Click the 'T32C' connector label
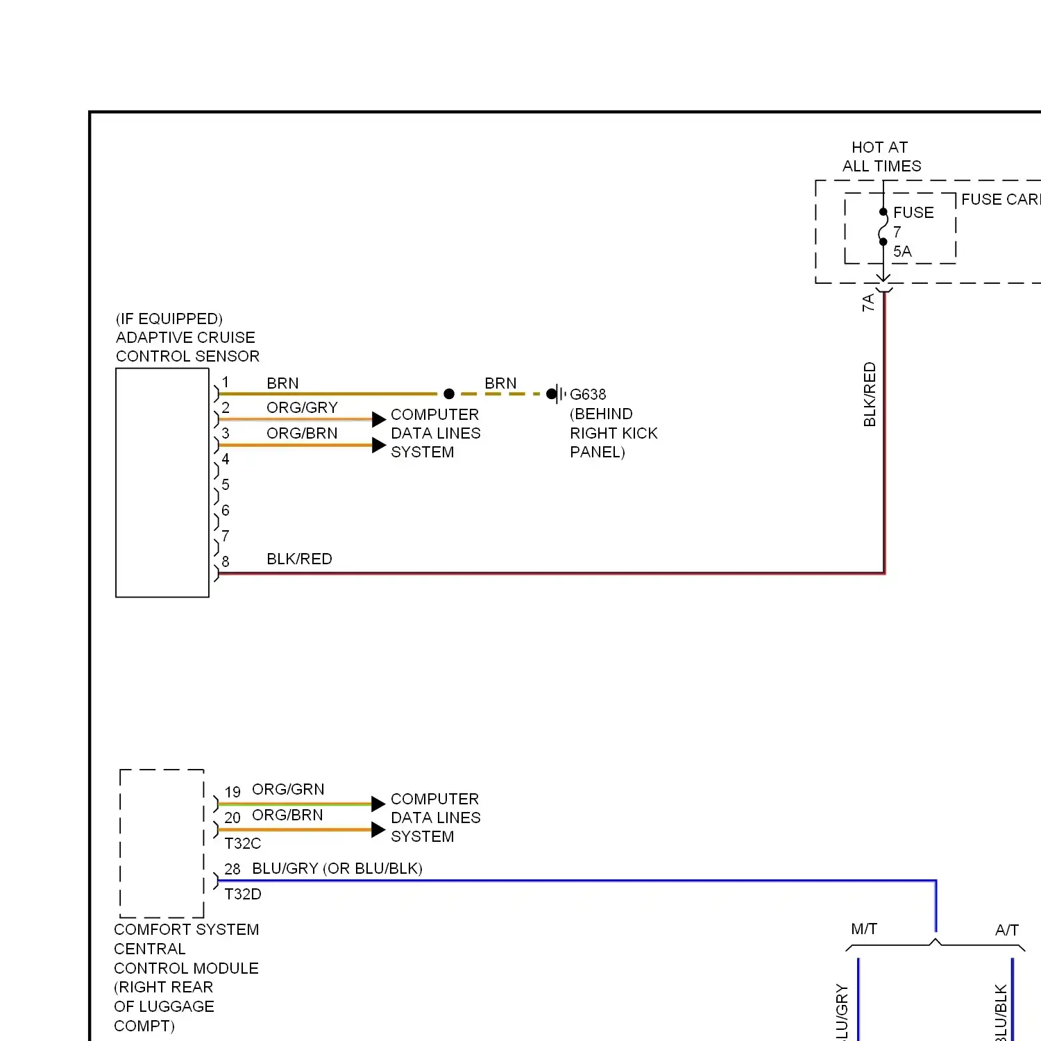Screen dimensions: 1041x1041 243,843
